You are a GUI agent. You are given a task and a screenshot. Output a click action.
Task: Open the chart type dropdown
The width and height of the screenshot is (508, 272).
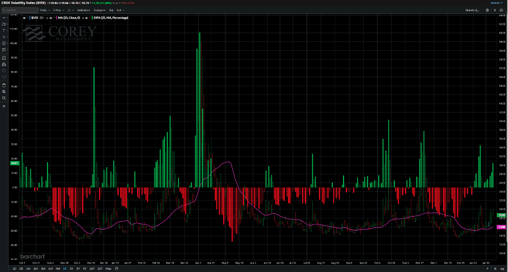[x=70, y=10]
